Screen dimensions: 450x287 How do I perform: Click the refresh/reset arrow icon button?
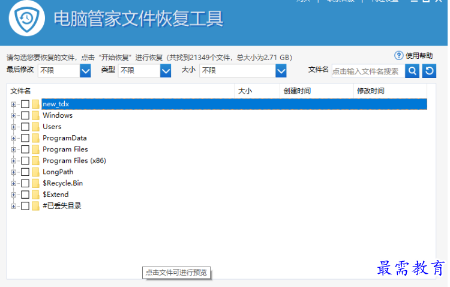(x=430, y=71)
